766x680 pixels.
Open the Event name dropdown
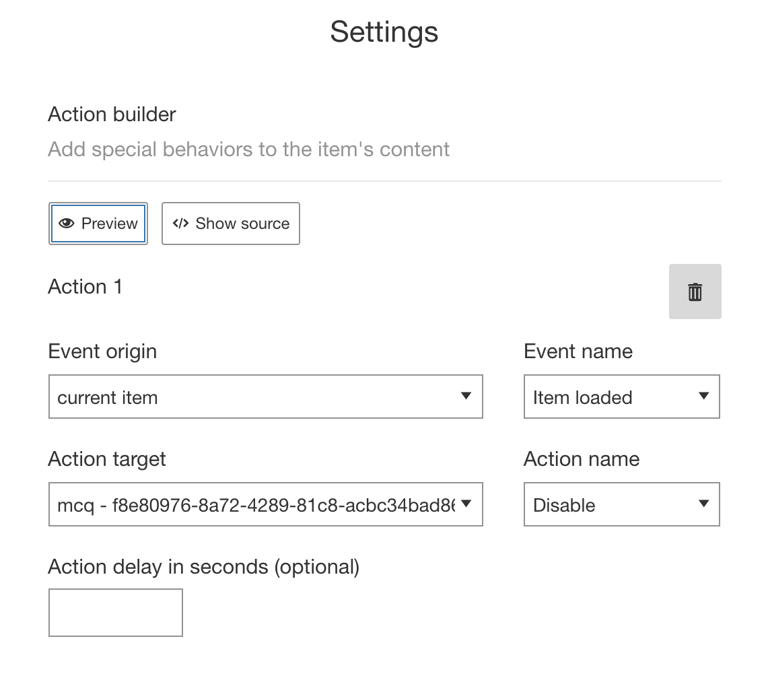coord(622,397)
